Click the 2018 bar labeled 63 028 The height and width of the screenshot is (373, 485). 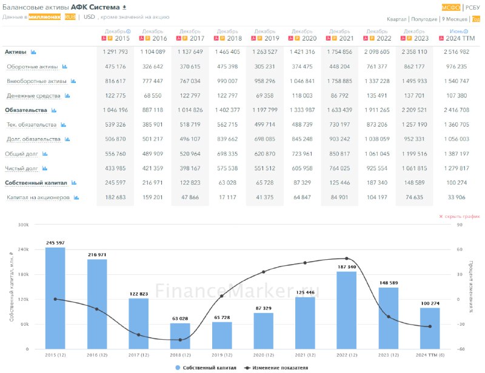click(x=180, y=336)
